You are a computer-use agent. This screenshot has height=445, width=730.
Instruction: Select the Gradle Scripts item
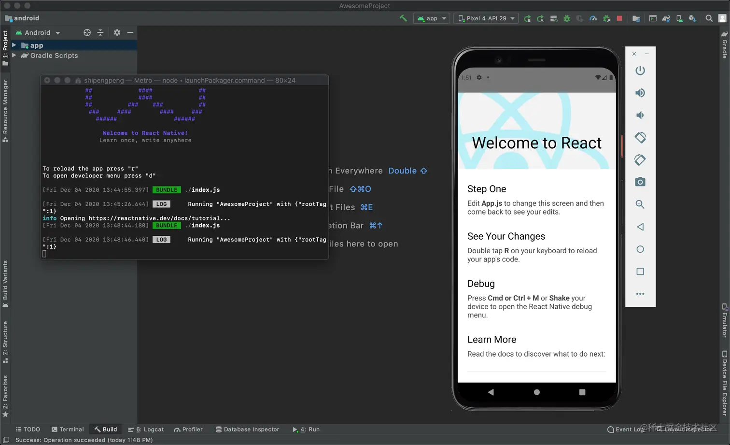tap(54, 56)
